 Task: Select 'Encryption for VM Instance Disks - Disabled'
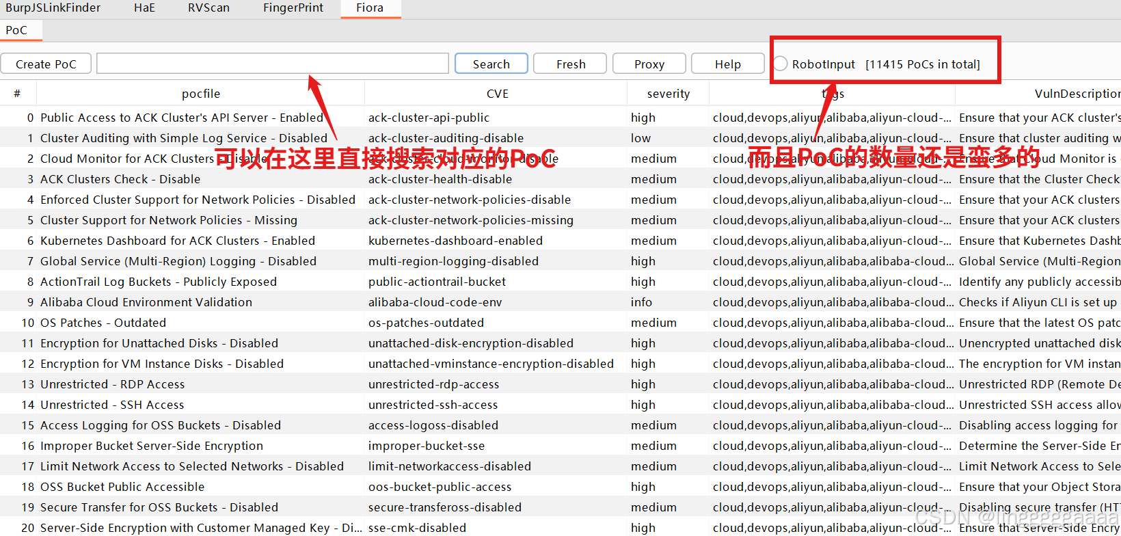click(x=560, y=364)
